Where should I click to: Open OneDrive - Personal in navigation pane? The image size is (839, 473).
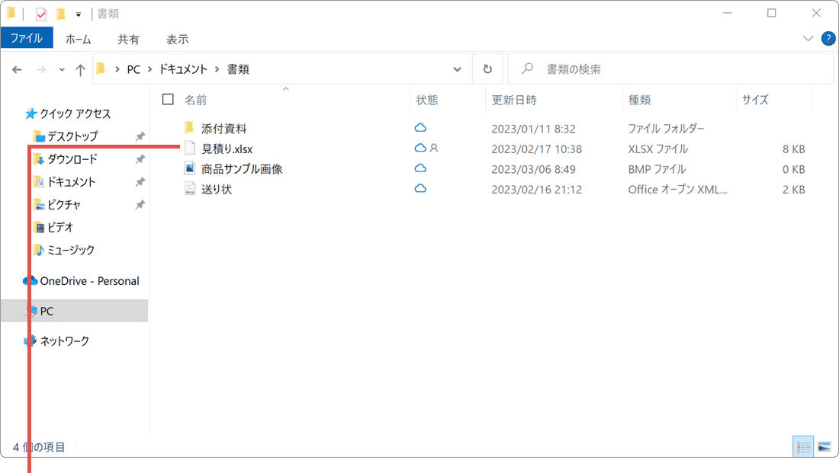pos(89,281)
